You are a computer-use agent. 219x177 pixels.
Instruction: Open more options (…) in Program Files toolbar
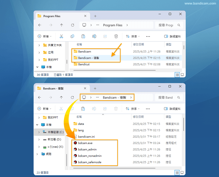pos(148,37)
